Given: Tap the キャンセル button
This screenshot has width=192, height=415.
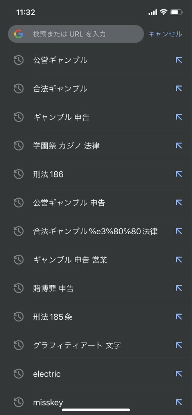Looking at the screenshot, I should point(165,34).
